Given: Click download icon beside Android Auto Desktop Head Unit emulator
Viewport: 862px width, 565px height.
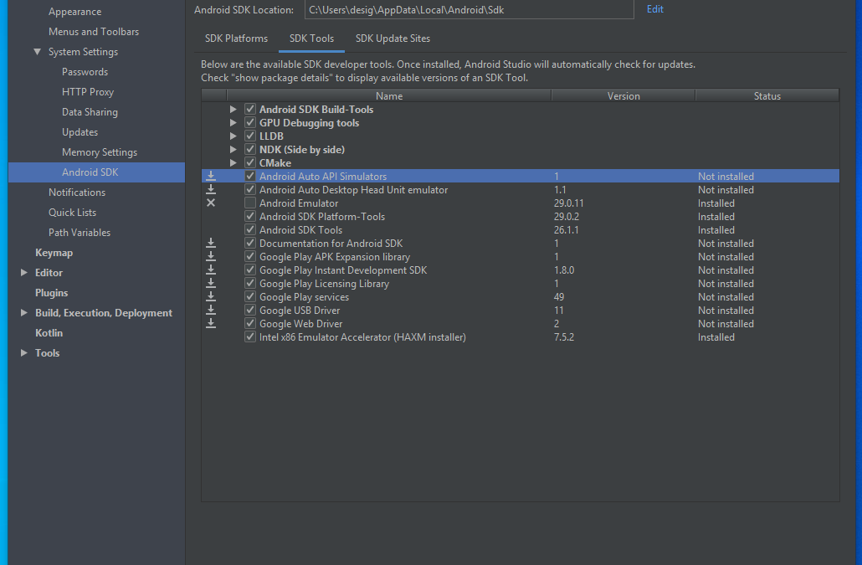Looking at the screenshot, I should point(211,190).
